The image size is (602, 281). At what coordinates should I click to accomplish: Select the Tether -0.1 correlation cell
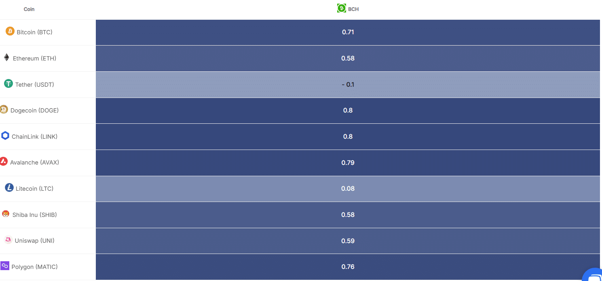click(348, 85)
